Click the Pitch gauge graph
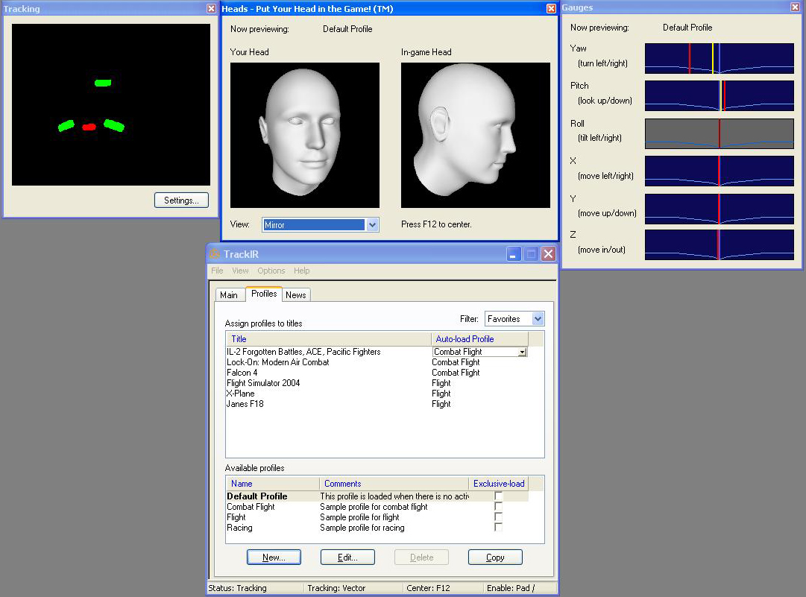The height and width of the screenshot is (597, 806). pos(719,95)
